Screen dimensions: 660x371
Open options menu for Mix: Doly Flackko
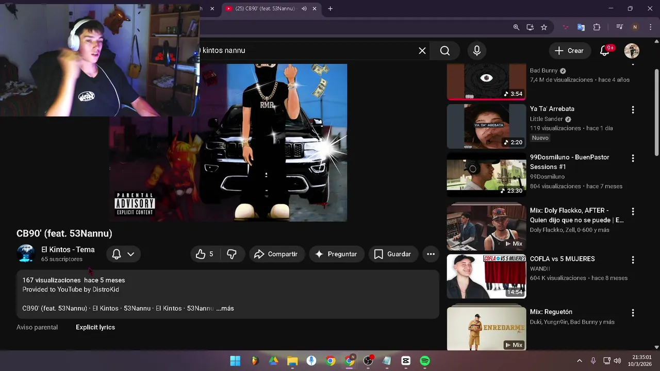pyautogui.click(x=633, y=212)
